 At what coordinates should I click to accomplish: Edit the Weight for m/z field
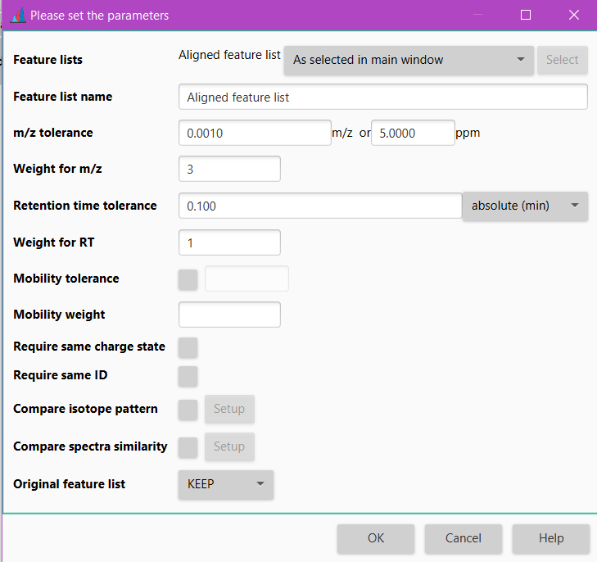(229, 169)
